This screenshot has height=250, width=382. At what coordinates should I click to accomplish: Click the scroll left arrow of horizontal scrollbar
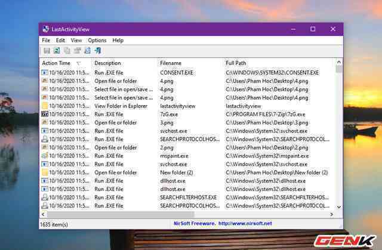43,214
